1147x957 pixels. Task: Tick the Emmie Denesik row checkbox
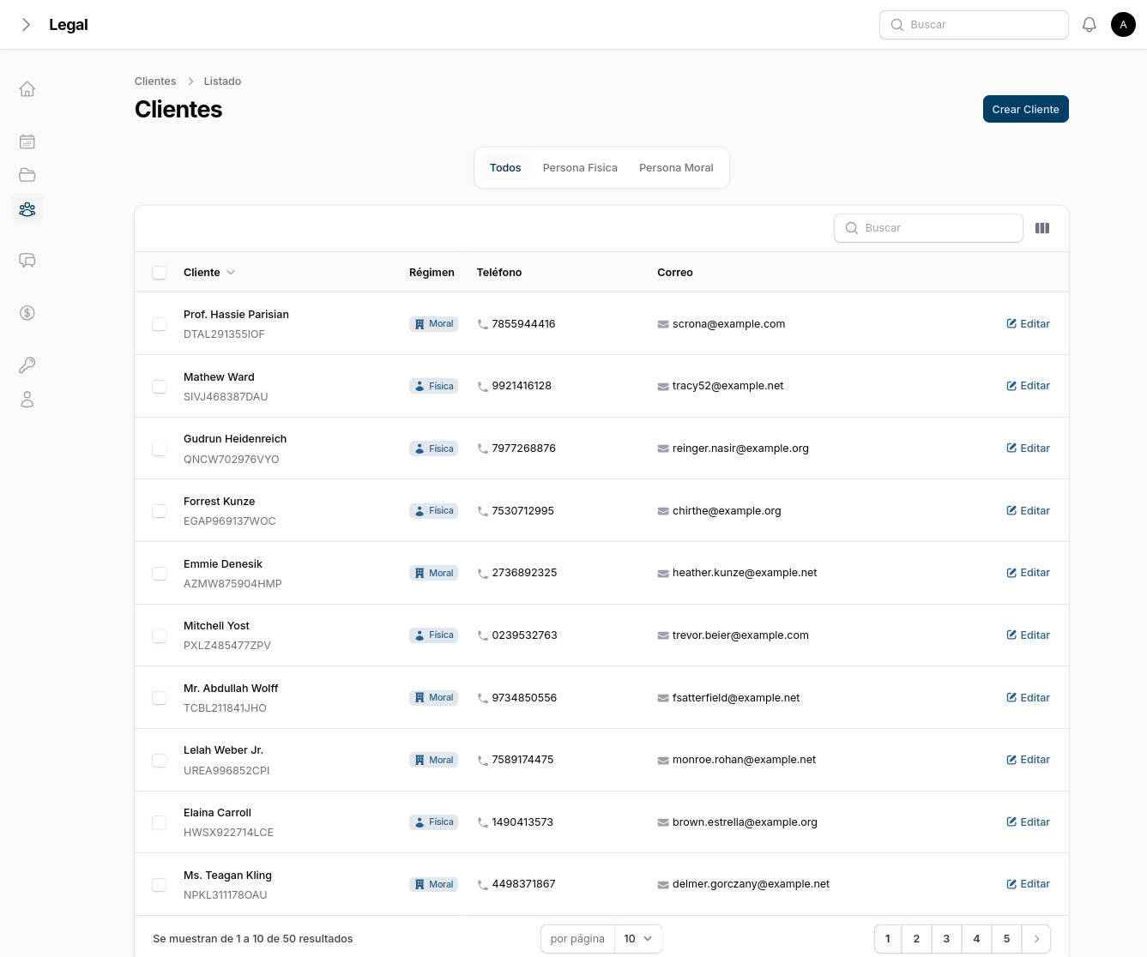point(159,574)
